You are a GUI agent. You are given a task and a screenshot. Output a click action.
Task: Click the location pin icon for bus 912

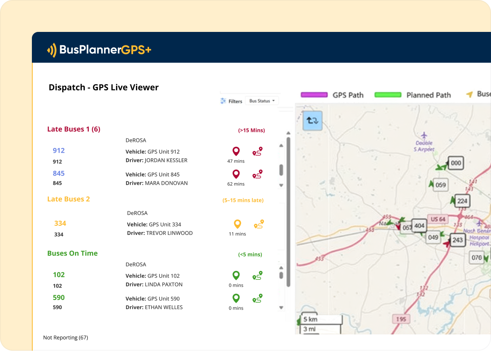pyautogui.click(x=236, y=152)
